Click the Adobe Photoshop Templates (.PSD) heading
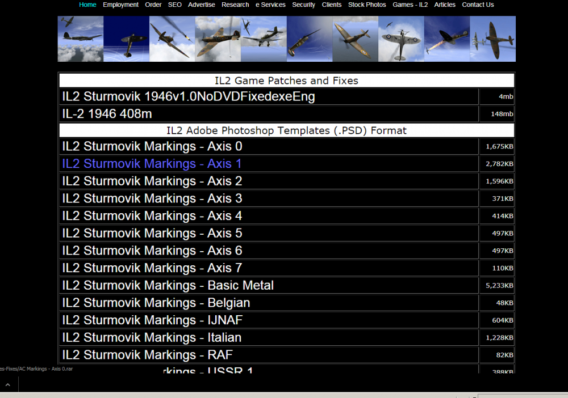 pos(286,130)
